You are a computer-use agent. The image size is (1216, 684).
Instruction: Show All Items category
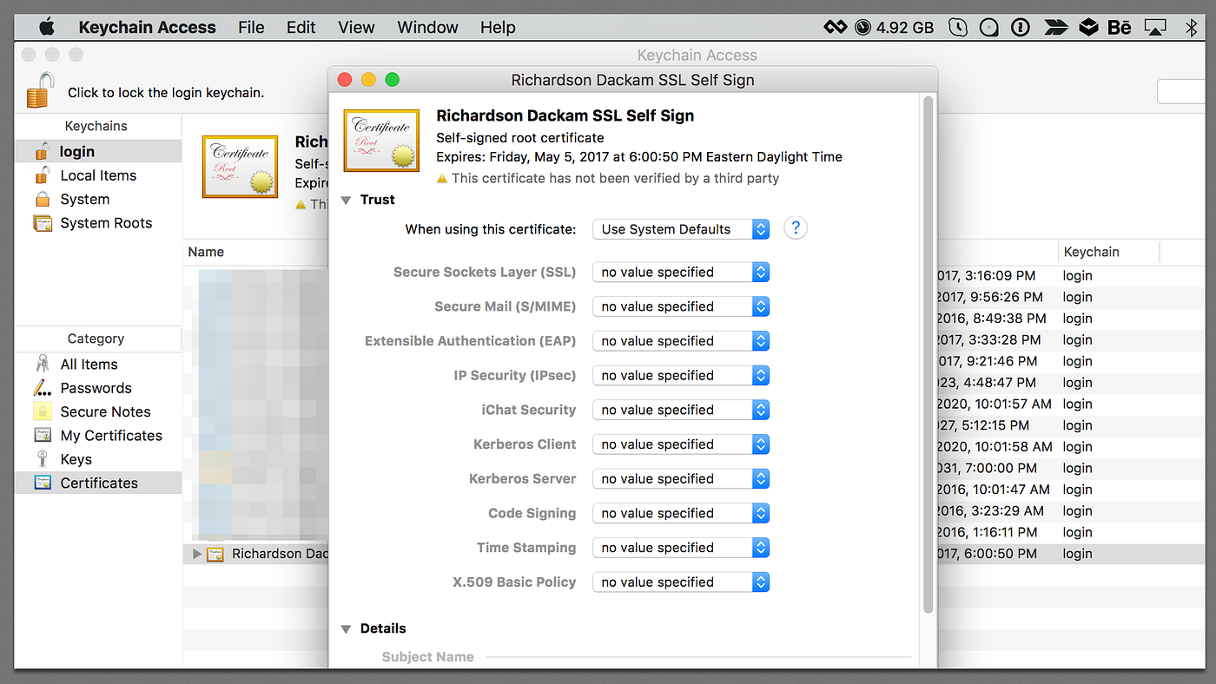click(x=98, y=365)
